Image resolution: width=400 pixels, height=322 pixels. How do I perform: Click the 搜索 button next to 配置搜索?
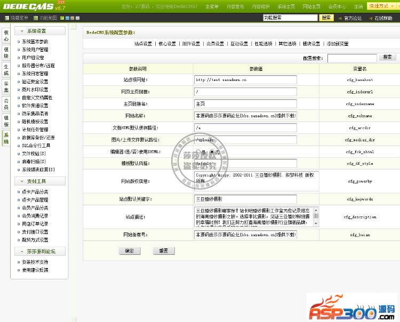point(387,57)
